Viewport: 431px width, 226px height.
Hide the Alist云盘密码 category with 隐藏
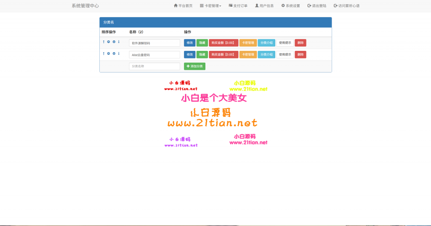[x=202, y=55]
